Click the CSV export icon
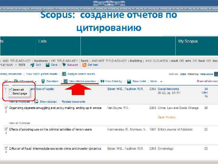The width and height of the screenshot is (218, 164). (16, 81)
